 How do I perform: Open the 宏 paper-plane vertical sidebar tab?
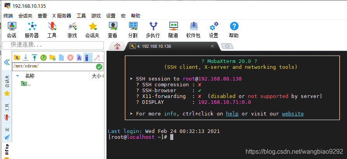[7, 132]
